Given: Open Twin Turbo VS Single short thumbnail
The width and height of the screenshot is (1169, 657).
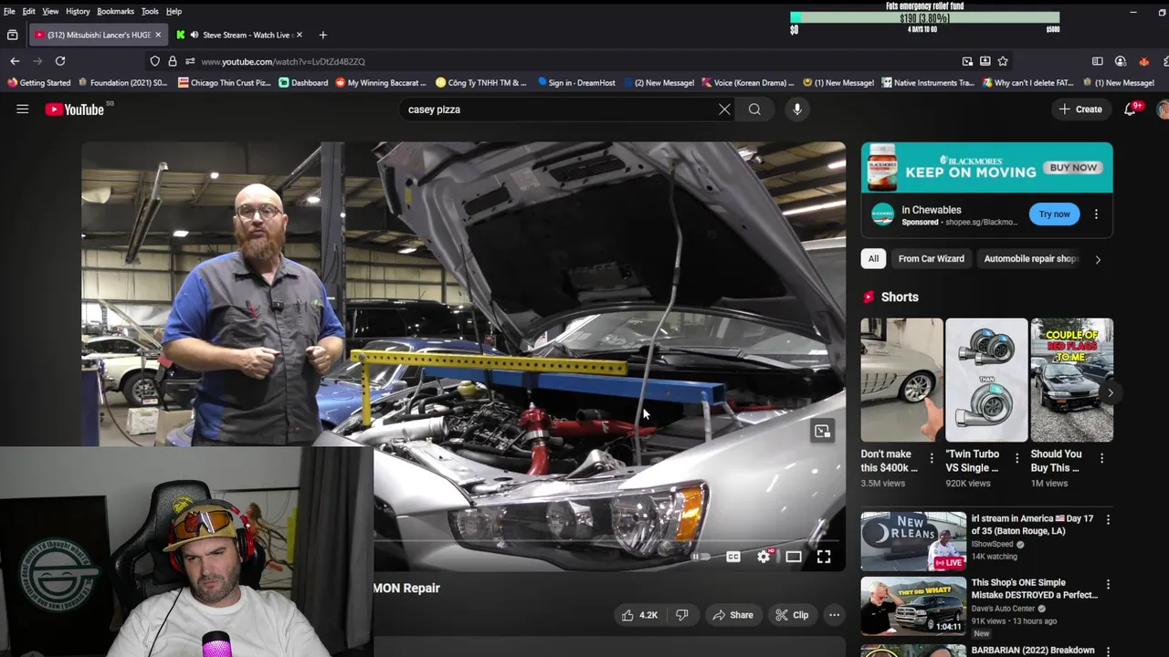Looking at the screenshot, I should click(x=986, y=381).
